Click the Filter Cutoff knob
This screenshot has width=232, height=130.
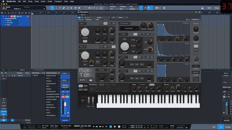tap(125, 47)
